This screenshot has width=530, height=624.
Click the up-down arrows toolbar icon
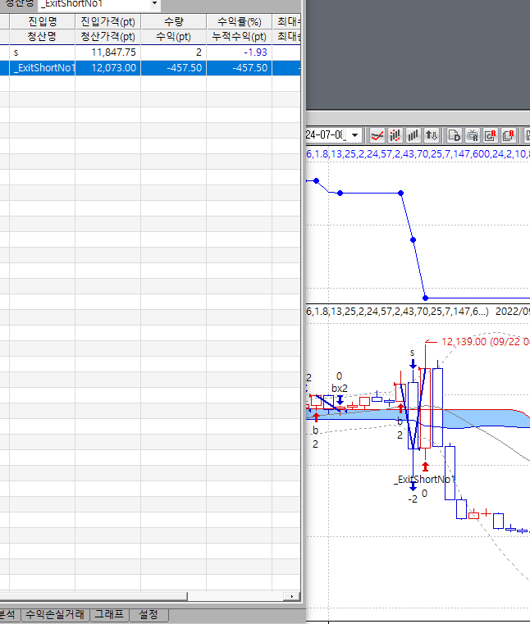coord(432,134)
